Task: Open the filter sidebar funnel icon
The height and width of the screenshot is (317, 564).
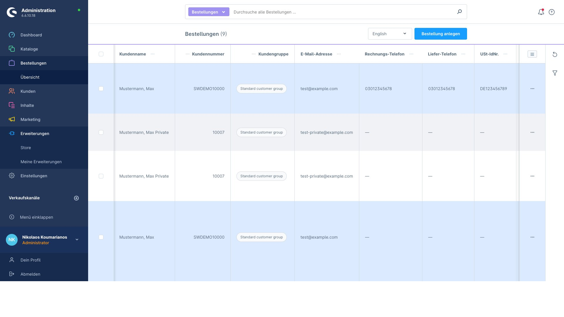Action: [555, 73]
